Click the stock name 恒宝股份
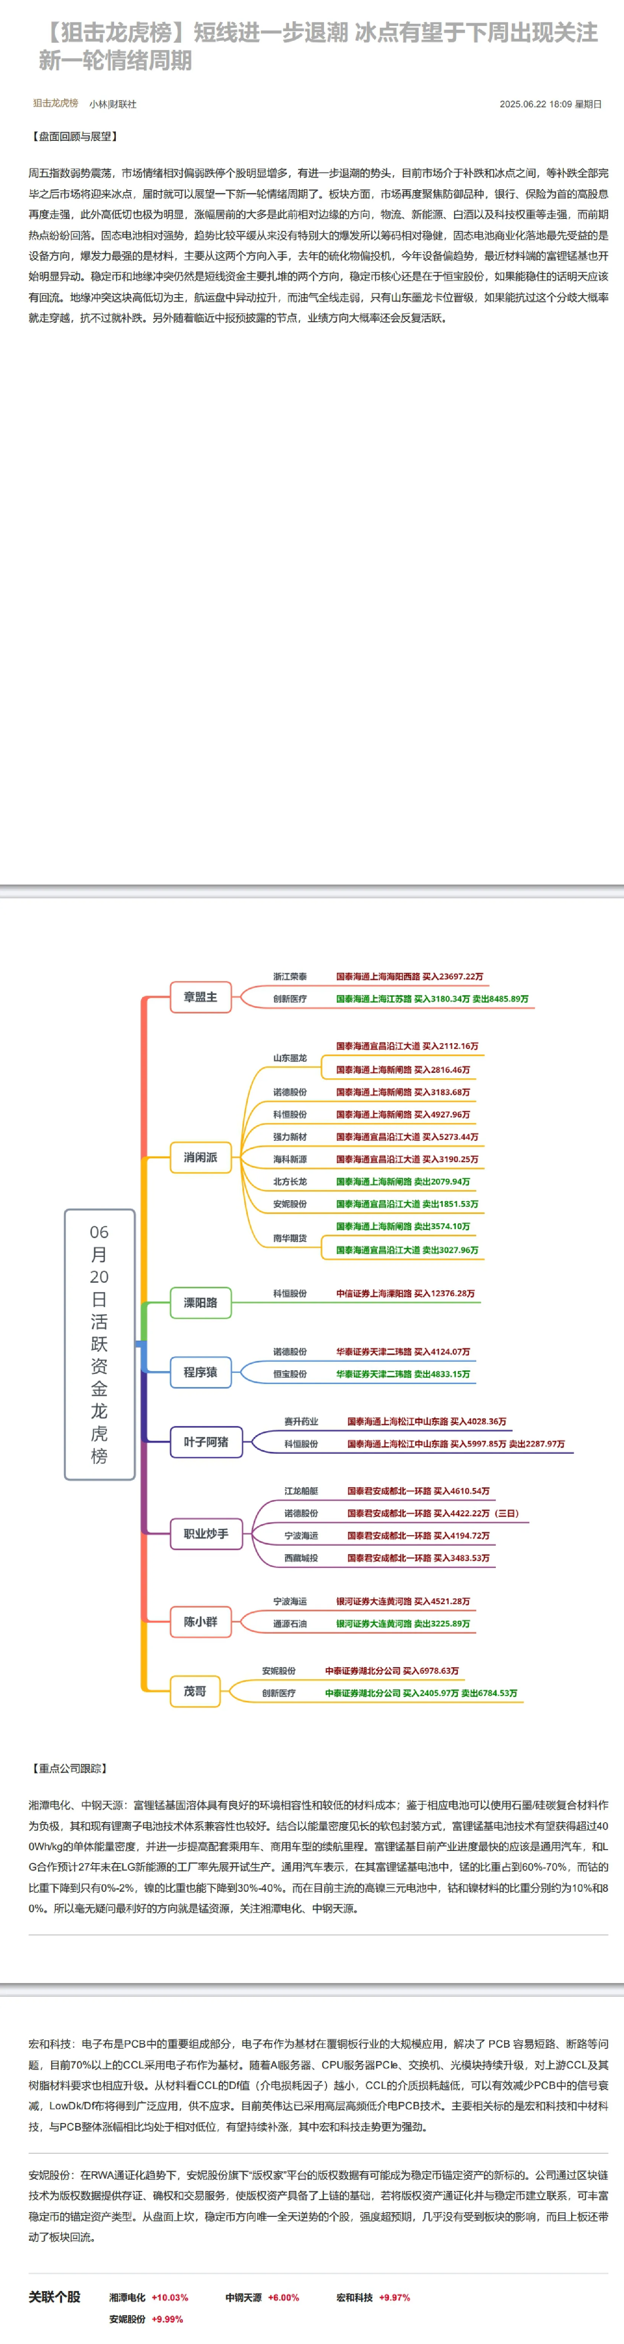The width and height of the screenshot is (624, 2344). click(x=290, y=1374)
